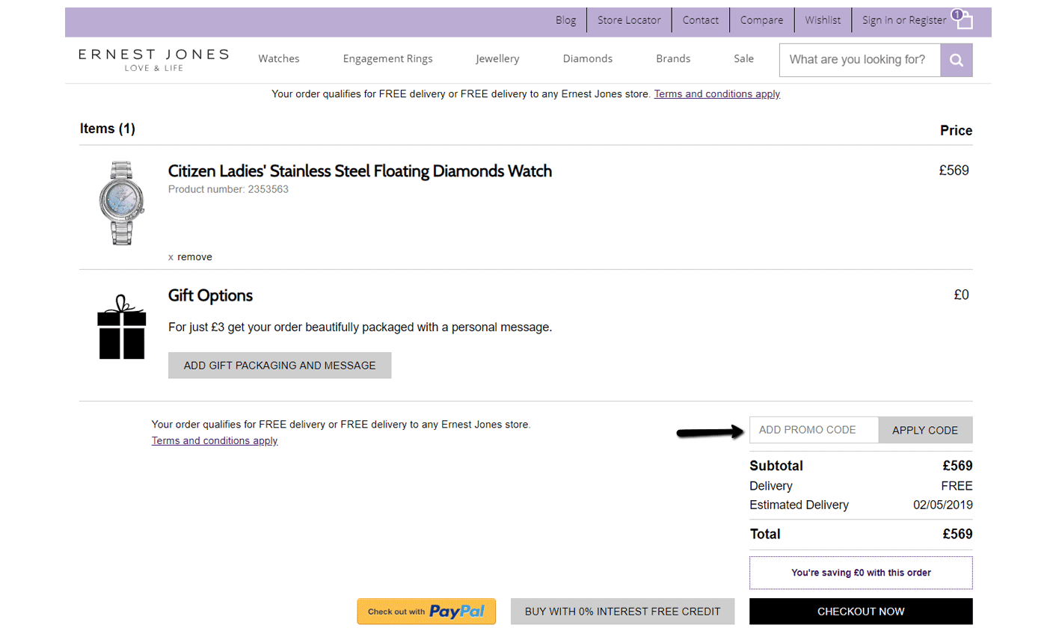The image size is (1056, 634).
Task: Check out with the PayPal button
Action: (x=426, y=611)
